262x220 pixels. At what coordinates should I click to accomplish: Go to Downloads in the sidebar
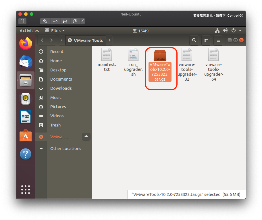coord(61,88)
